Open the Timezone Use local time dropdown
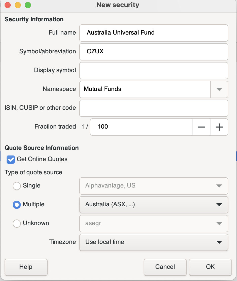The width and height of the screenshot is (237, 281). pos(154,242)
